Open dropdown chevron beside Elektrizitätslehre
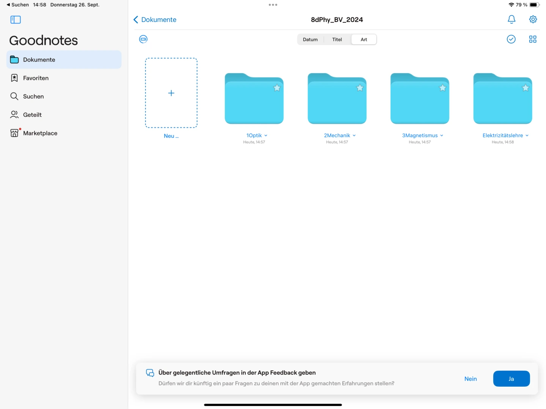546x409 pixels. (x=527, y=136)
